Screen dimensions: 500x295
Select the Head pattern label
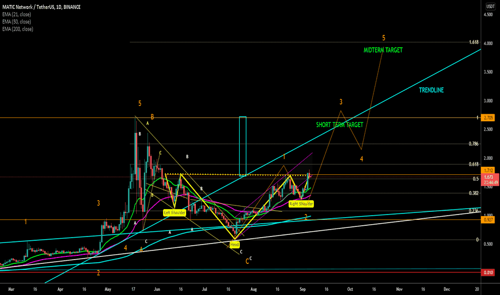(234, 245)
